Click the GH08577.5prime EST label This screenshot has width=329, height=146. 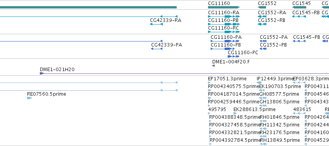click(x=279, y=94)
